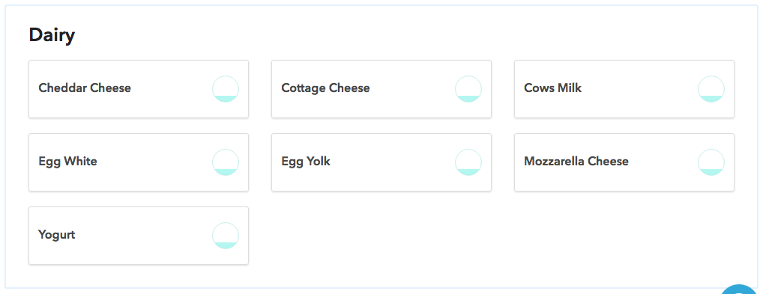This screenshot has width=763, height=294.
Task: Click the Cows Milk level indicator circle
Action: [x=711, y=89]
